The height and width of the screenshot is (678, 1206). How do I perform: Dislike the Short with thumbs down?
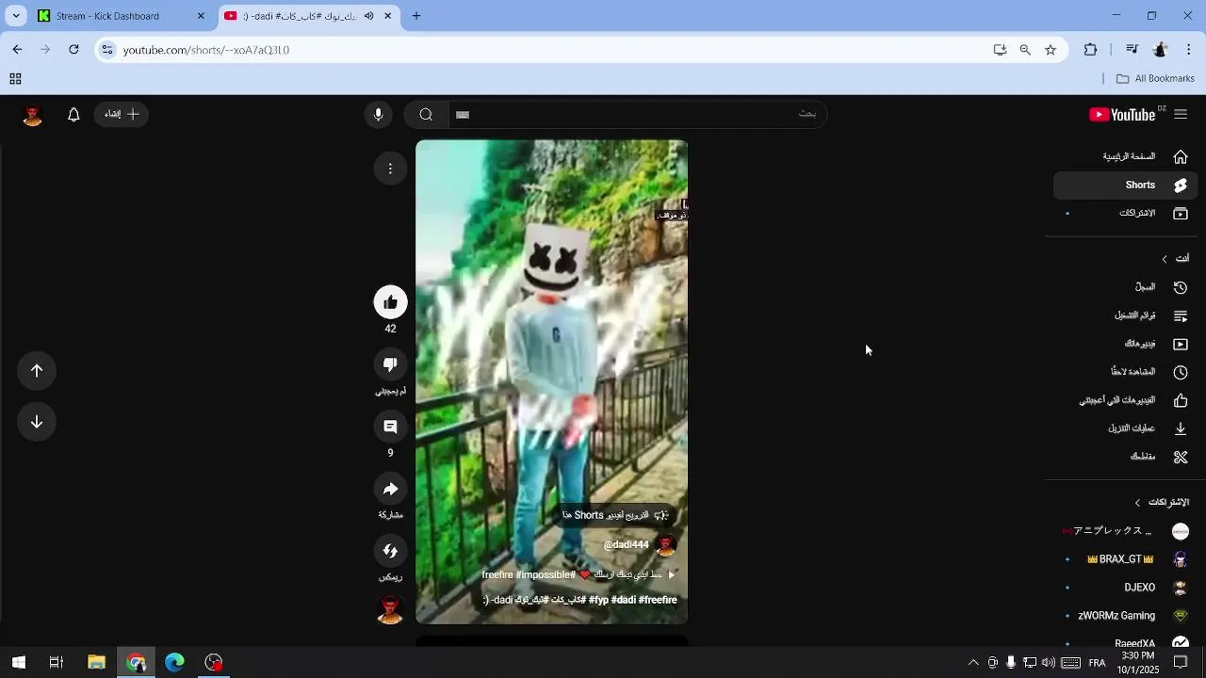pos(390,365)
